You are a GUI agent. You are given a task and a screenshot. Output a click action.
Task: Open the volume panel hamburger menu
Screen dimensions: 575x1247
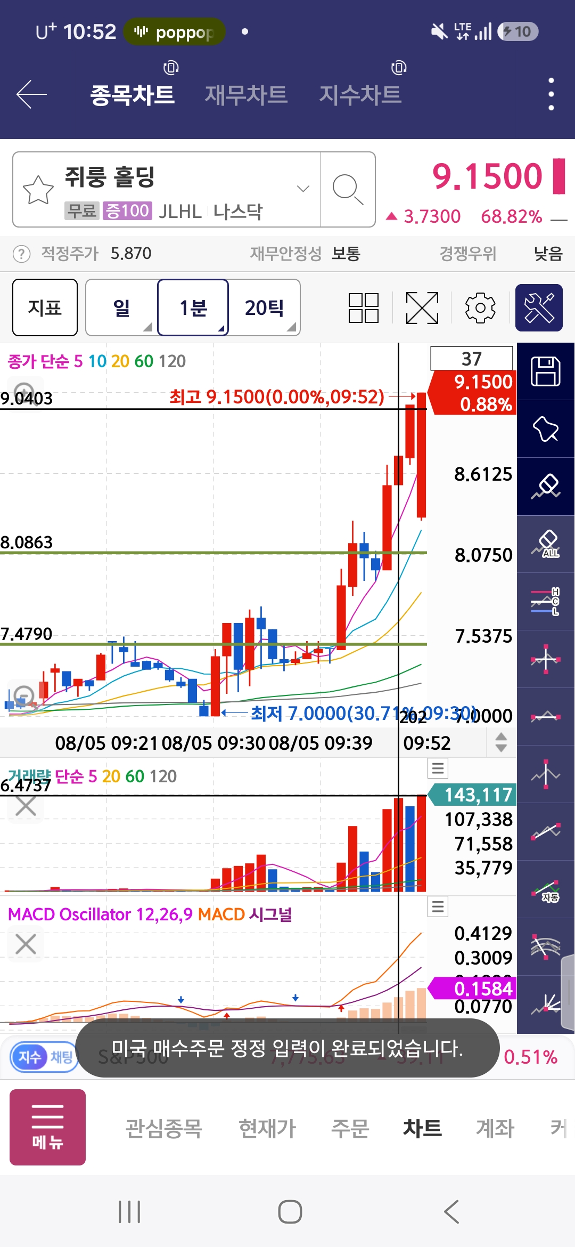coord(438,768)
